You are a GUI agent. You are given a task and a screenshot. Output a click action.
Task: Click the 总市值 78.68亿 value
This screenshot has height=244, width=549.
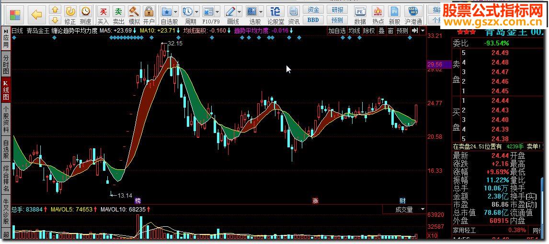pyautogui.click(x=496, y=212)
